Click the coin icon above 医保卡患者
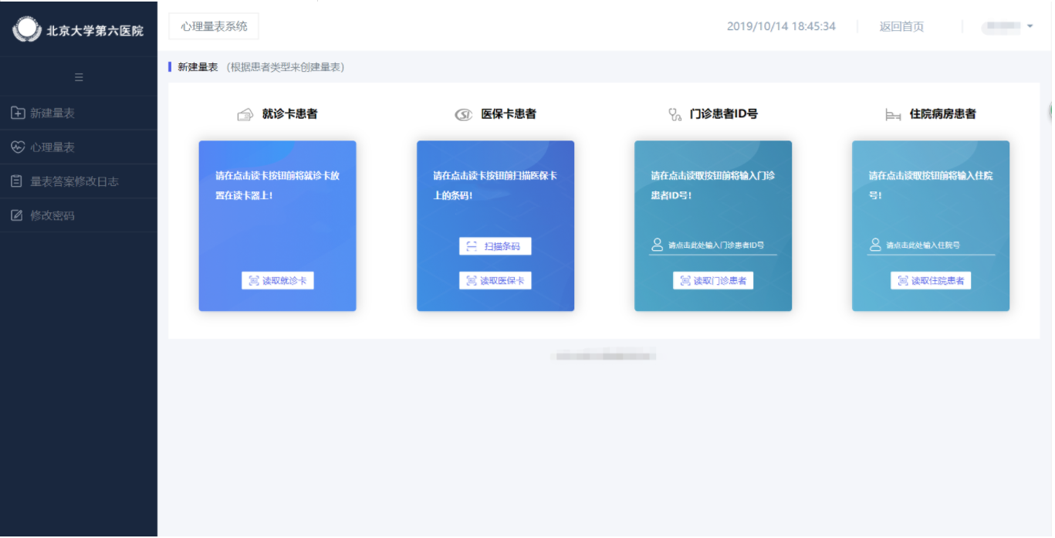The width and height of the screenshot is (1055, 538). [x=462, y=113]
